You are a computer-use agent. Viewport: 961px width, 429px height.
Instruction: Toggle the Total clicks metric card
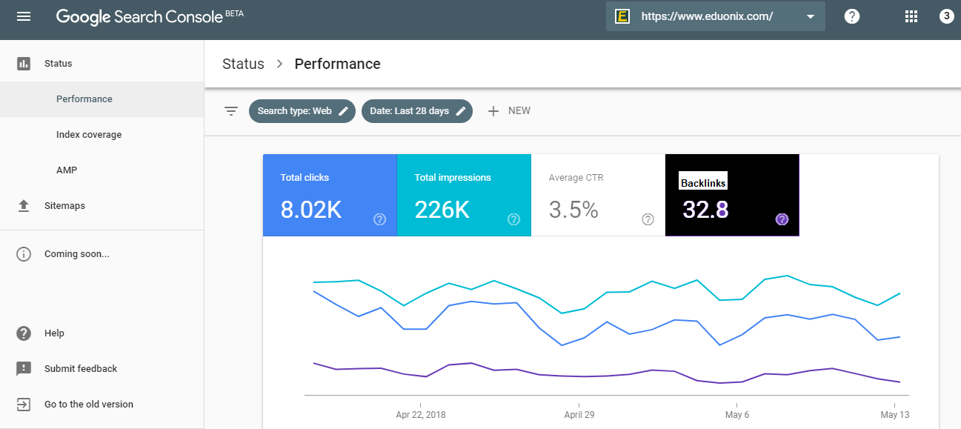330,196
